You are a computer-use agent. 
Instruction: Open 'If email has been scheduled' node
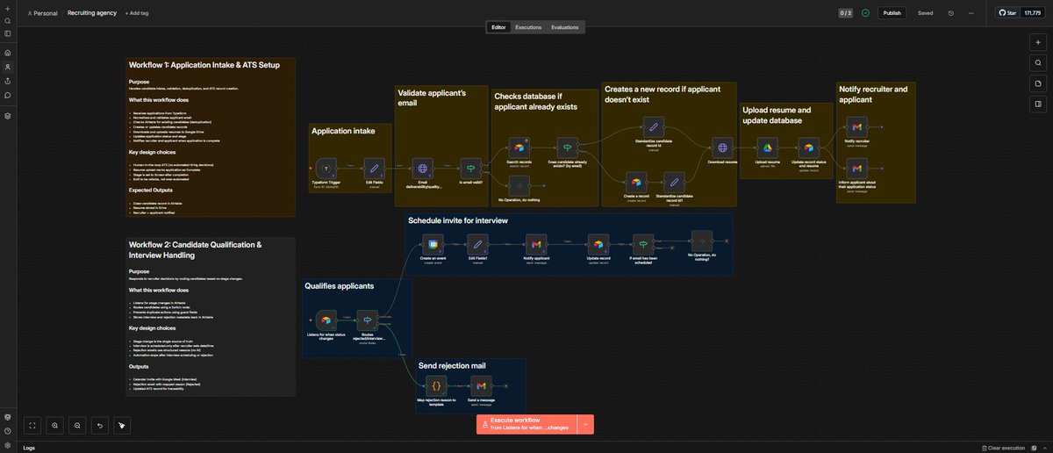point(643,245)
